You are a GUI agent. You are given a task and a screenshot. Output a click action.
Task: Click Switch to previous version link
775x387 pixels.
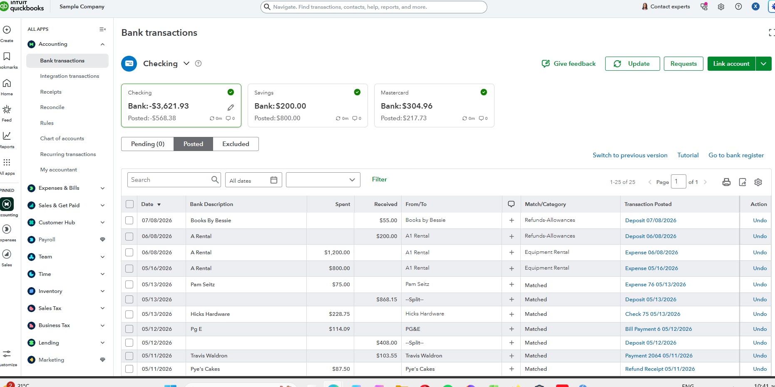(x=630, y=155)
